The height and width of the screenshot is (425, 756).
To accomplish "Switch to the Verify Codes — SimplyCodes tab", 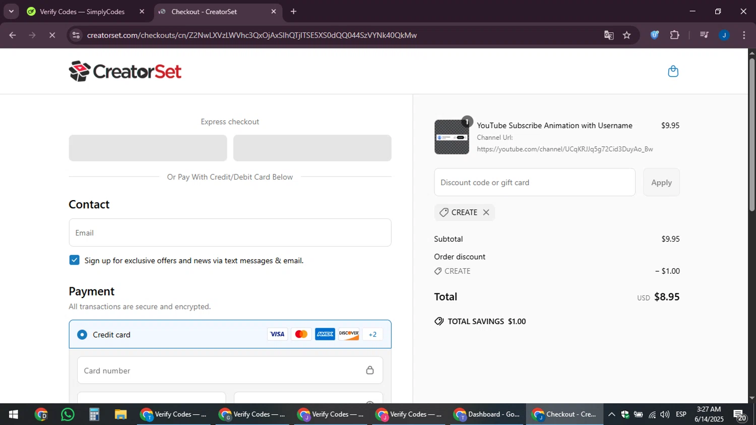I will pyautogui.click(x=82, y=12).
